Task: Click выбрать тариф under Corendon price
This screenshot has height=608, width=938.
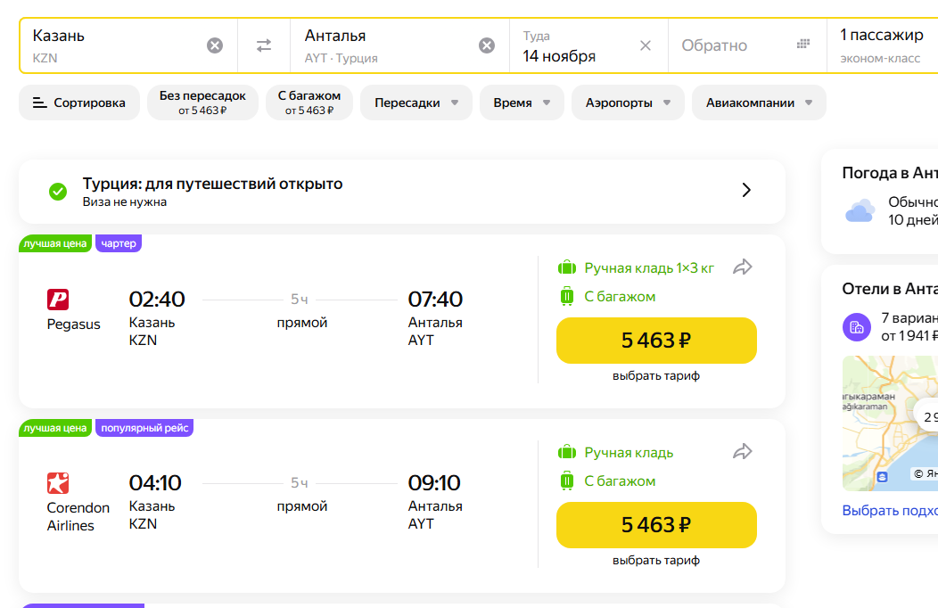Action: coord(656,561)
